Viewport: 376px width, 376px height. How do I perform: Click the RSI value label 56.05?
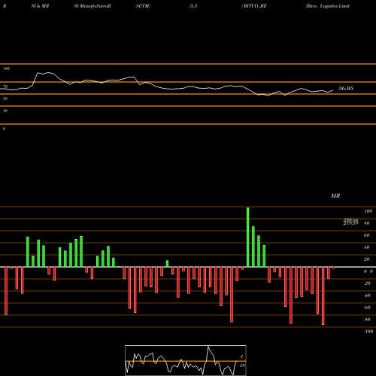click(x=346, y=88)
